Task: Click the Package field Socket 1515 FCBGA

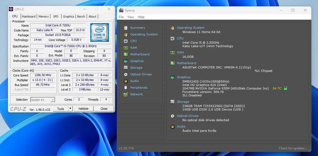Action: pos(58,35)
